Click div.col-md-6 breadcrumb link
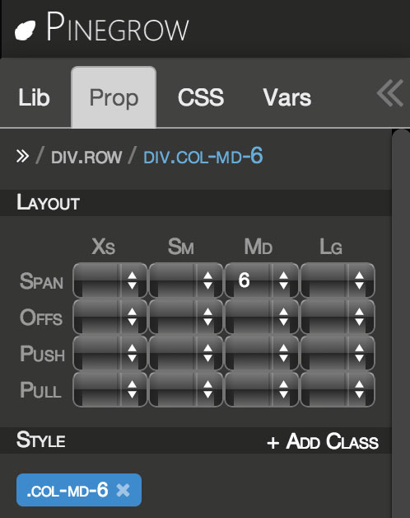410x518 pixels. pyautogui.click(x=203, y=156)
